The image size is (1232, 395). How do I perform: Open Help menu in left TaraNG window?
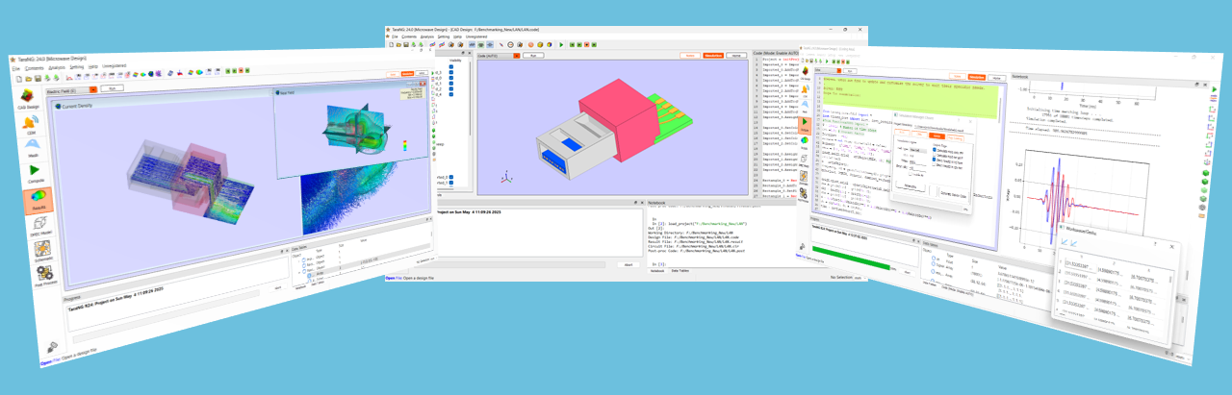pos(93,66)
